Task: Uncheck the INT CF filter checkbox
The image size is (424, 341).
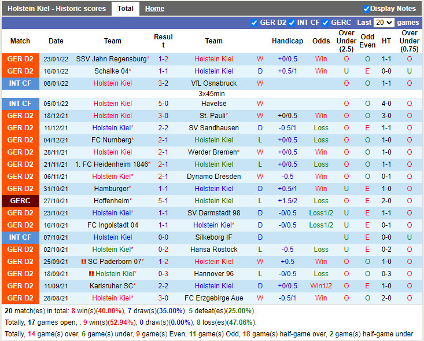Action: (292, 23)
